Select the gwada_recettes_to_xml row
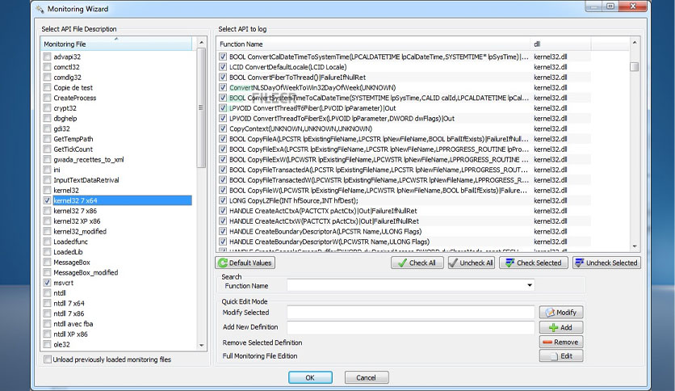Image resolution: width=675 pixels, height=391 pixels. pos(116,159)
